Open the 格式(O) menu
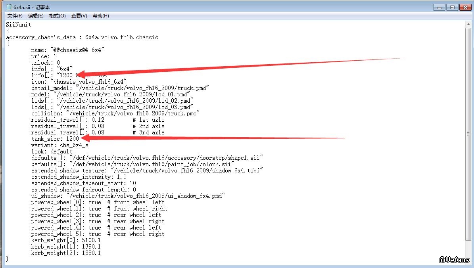This screenshot has width=474, height=268. coord(58,16)
